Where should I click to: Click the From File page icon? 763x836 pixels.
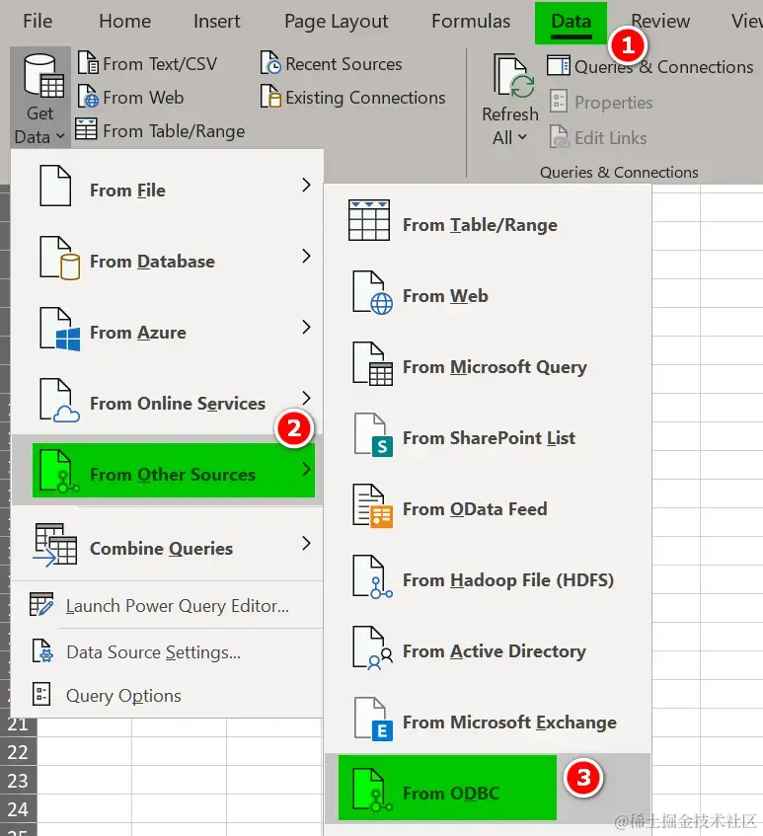pos(55,187)
